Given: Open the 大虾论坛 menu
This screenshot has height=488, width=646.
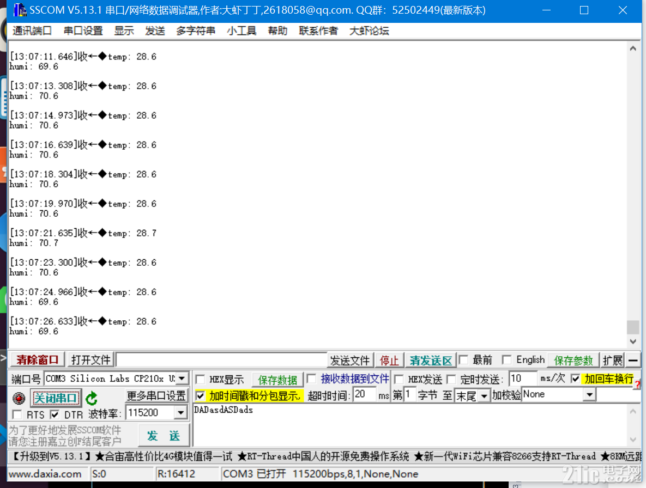Looking at the screenshot, I should coord(369,31).
